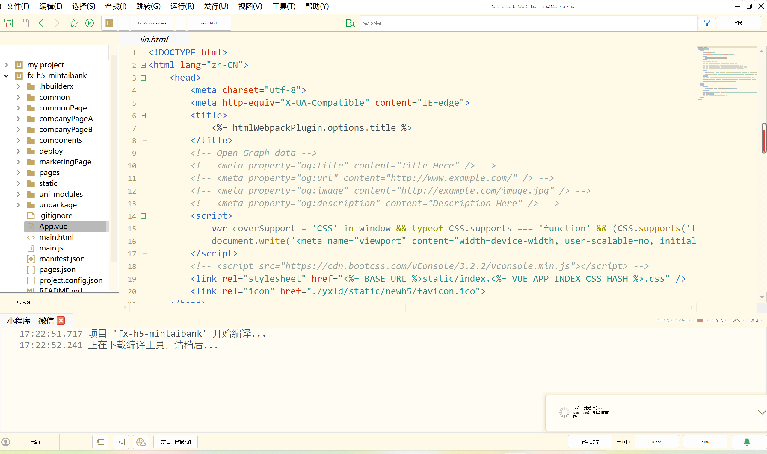Expand the commonPage folder arrow
The height and width of the screenshot is (454, 767).
[18, 108]
